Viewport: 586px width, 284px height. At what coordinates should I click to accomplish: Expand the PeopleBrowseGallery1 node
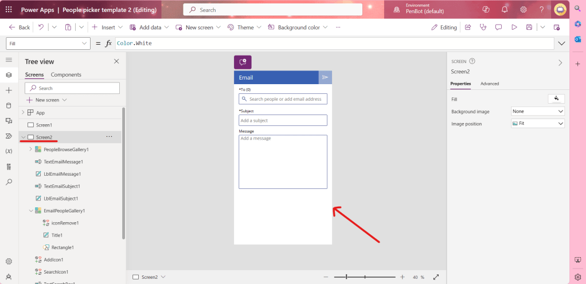coord(30,149)
